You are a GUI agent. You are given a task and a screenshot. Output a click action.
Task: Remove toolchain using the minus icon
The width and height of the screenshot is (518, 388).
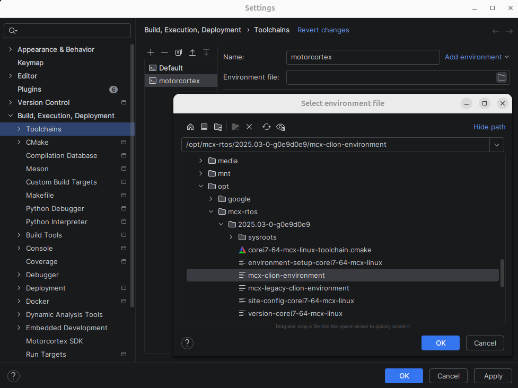click(165, 52)
